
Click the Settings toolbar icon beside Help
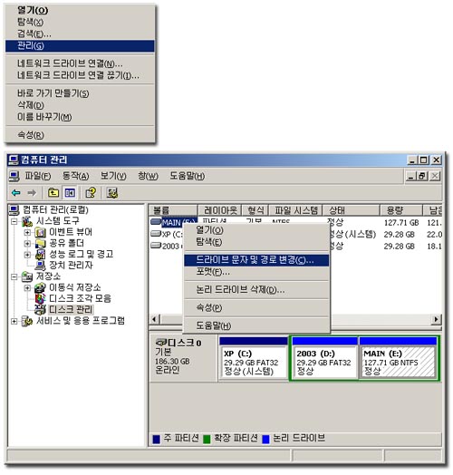tap(112, 193)
